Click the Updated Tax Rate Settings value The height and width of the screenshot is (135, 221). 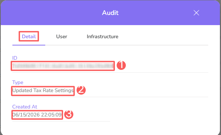[43, 90]
